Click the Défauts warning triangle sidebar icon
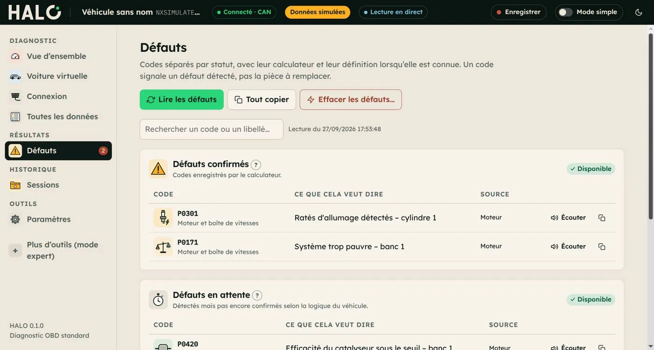 coord(15,151)
